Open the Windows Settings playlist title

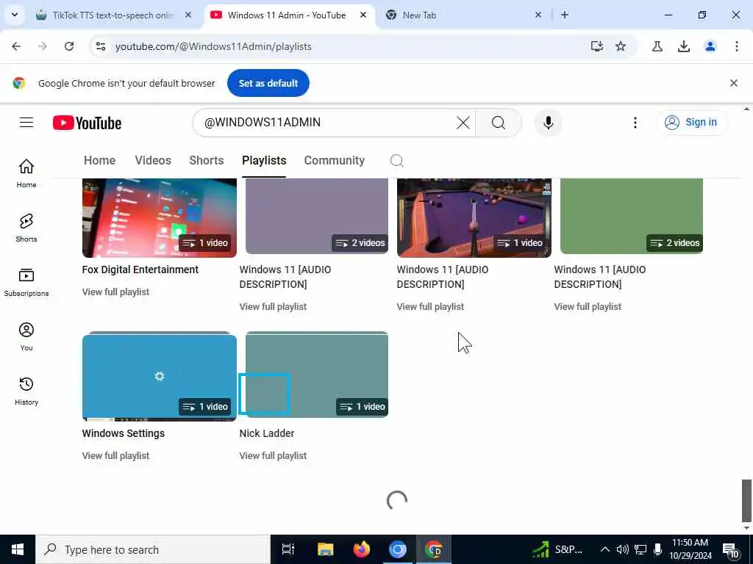point(124,433)
